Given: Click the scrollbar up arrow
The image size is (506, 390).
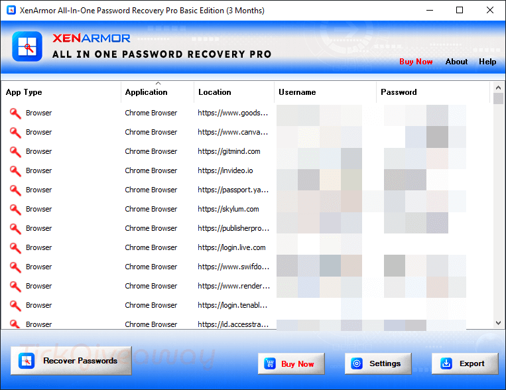Looking at the screenshot, I should click(x=498, y=88).
